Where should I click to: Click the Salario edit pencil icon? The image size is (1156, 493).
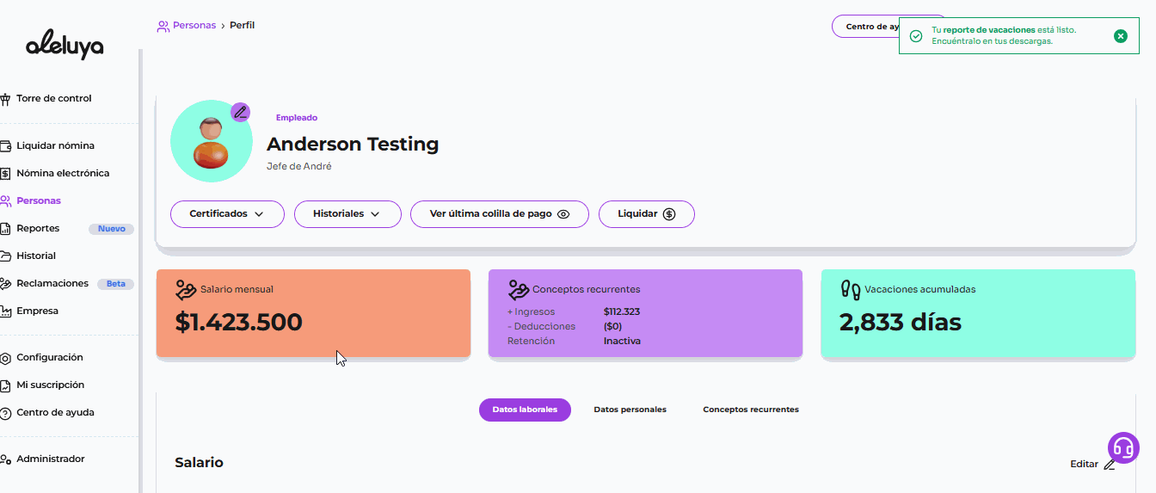tap(1110, 465)
